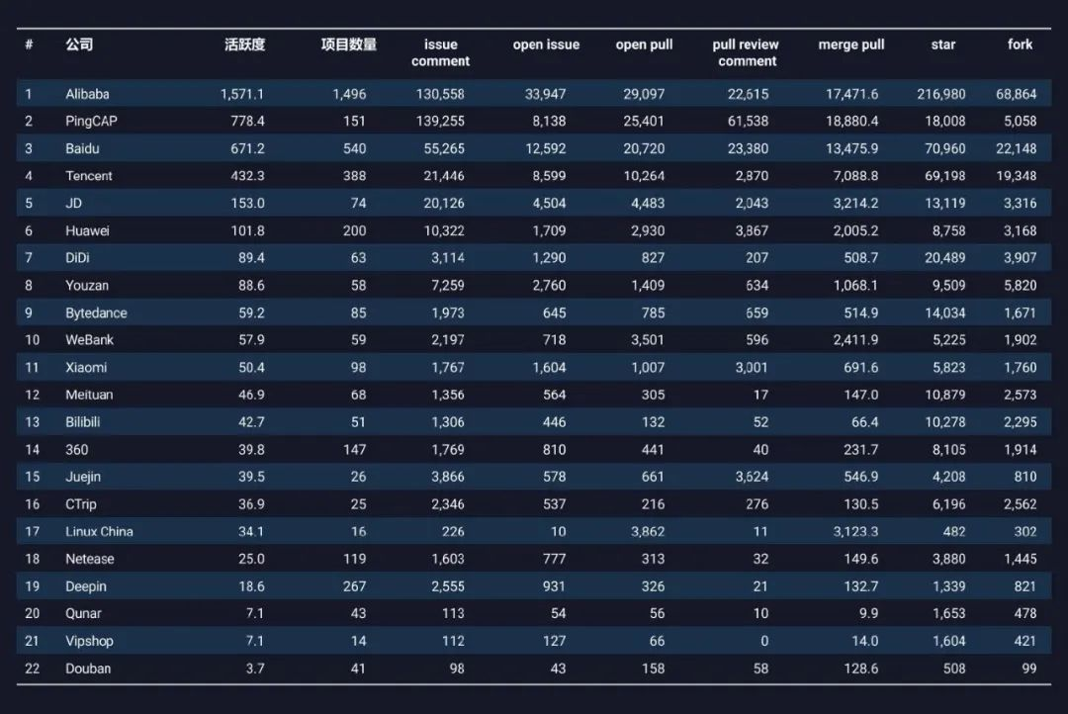Click PingCAP's merge pull value 18,880.4

pyautogui.click(x=852, y=122)
